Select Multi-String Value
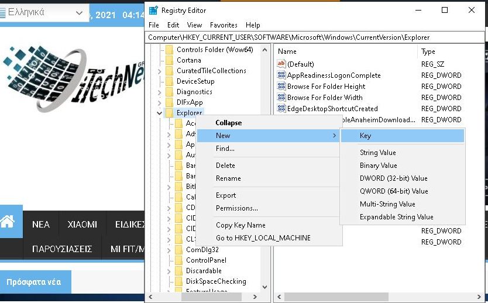This screenshot has height=303, width=488. 403,204
